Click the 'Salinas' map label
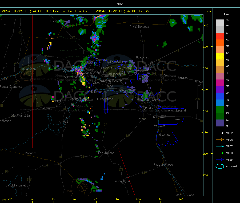The height and width of the screenshot is (203, 240). pos(46,108)
